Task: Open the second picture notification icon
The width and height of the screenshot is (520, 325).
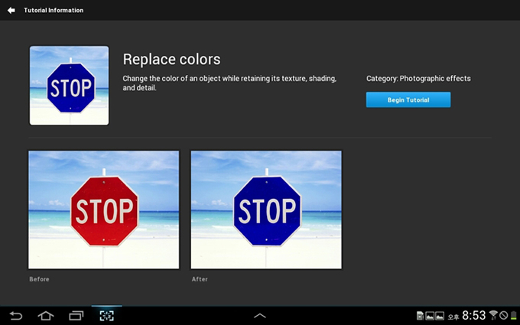Action: [x=440, y=316]
